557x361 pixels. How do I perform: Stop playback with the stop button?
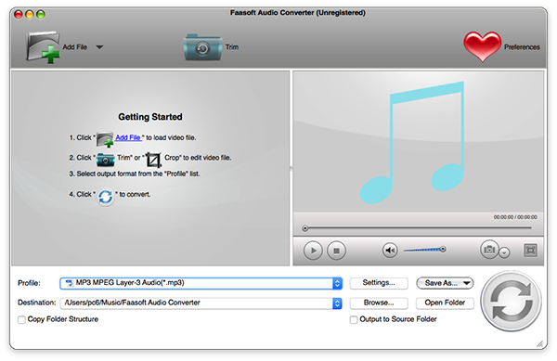pos(336,251)
